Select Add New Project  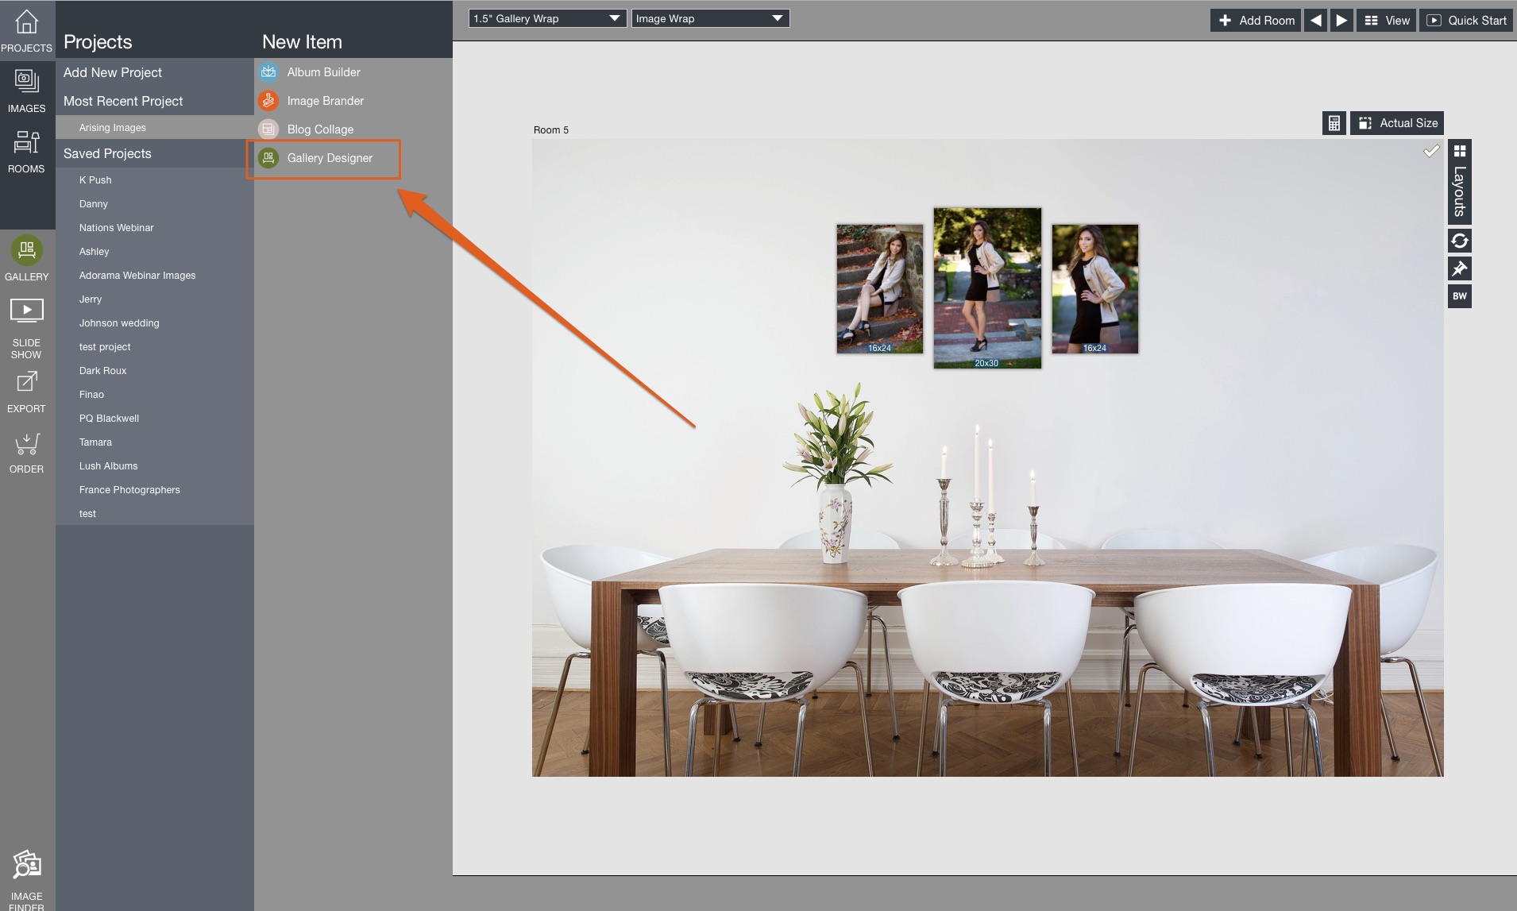click(154, 72)
